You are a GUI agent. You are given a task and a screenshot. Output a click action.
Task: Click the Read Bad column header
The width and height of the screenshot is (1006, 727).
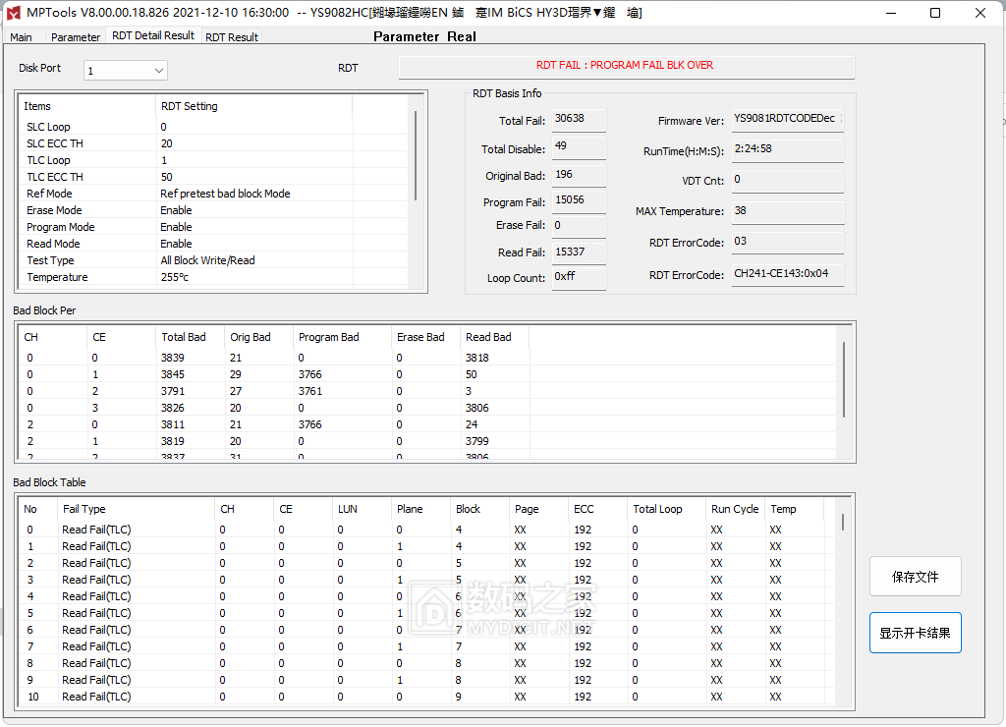pyautogui.click(x=495, y=338)
